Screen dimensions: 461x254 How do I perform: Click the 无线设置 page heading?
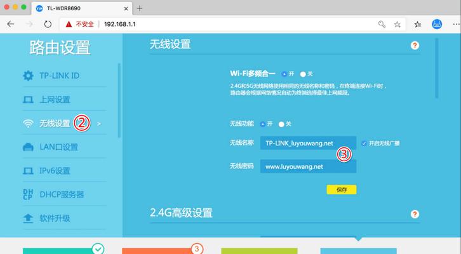(170, 44)
